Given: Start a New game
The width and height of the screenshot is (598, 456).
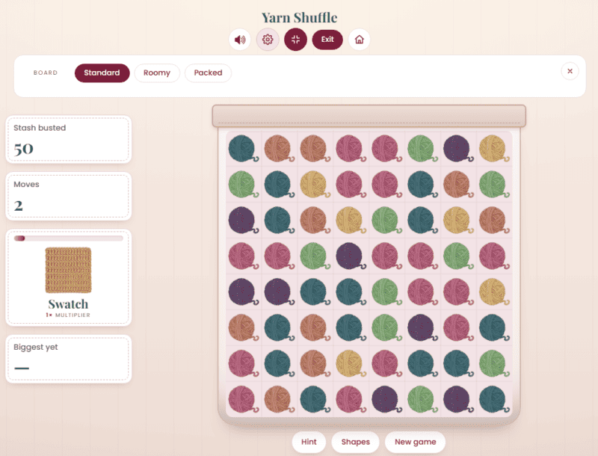Looking at the screenshot, I should (416, 442).
